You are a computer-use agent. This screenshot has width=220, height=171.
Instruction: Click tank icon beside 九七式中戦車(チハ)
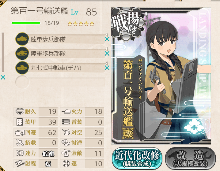tap(22, 68)
